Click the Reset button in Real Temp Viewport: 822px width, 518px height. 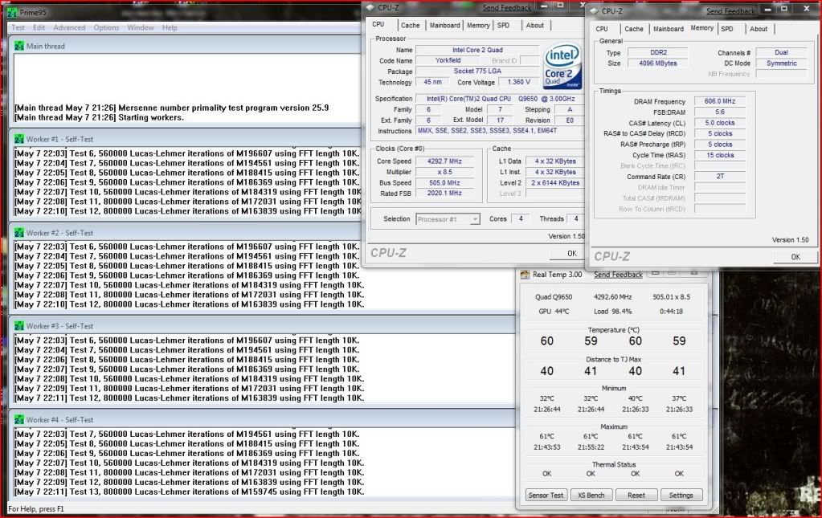click(x=636, y=495)
